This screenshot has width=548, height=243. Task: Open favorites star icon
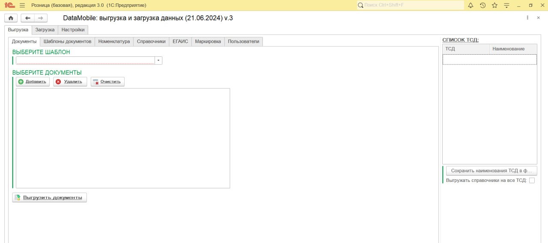(x=494, y=5)
